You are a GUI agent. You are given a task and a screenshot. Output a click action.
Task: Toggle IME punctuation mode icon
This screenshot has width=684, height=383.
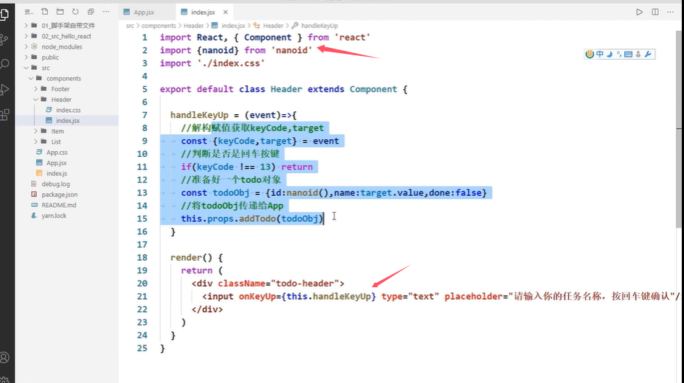tap(618, 54)
